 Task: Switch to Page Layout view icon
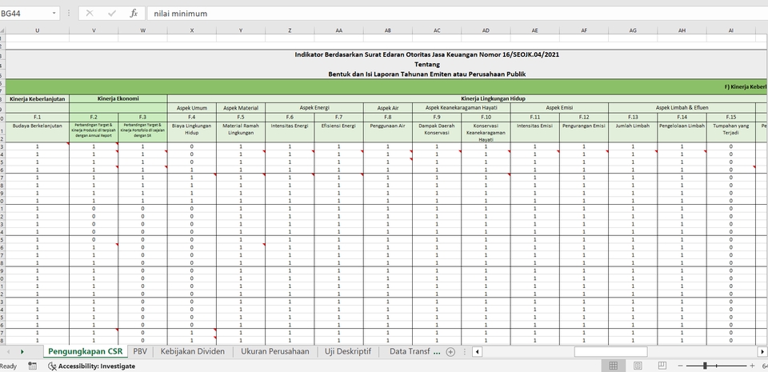[x=638, y=366]
